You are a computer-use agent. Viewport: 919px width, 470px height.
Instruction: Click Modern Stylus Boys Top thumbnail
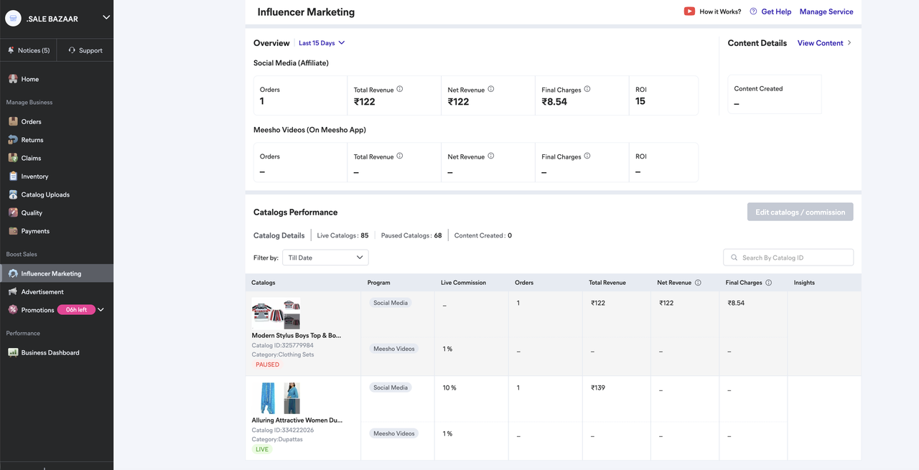pos(276,314)
